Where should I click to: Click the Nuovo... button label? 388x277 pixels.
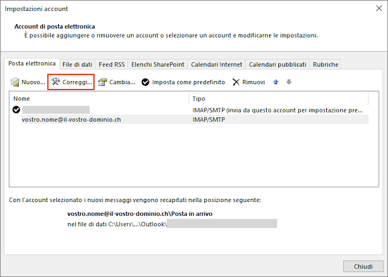point(33,82)
